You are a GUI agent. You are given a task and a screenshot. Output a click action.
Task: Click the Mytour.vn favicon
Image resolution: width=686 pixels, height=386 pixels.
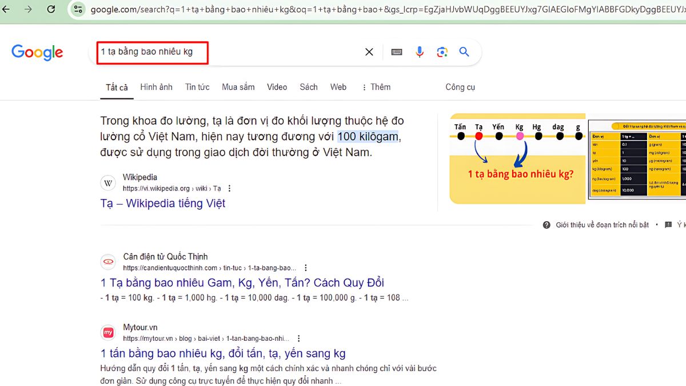coord(108,332)
